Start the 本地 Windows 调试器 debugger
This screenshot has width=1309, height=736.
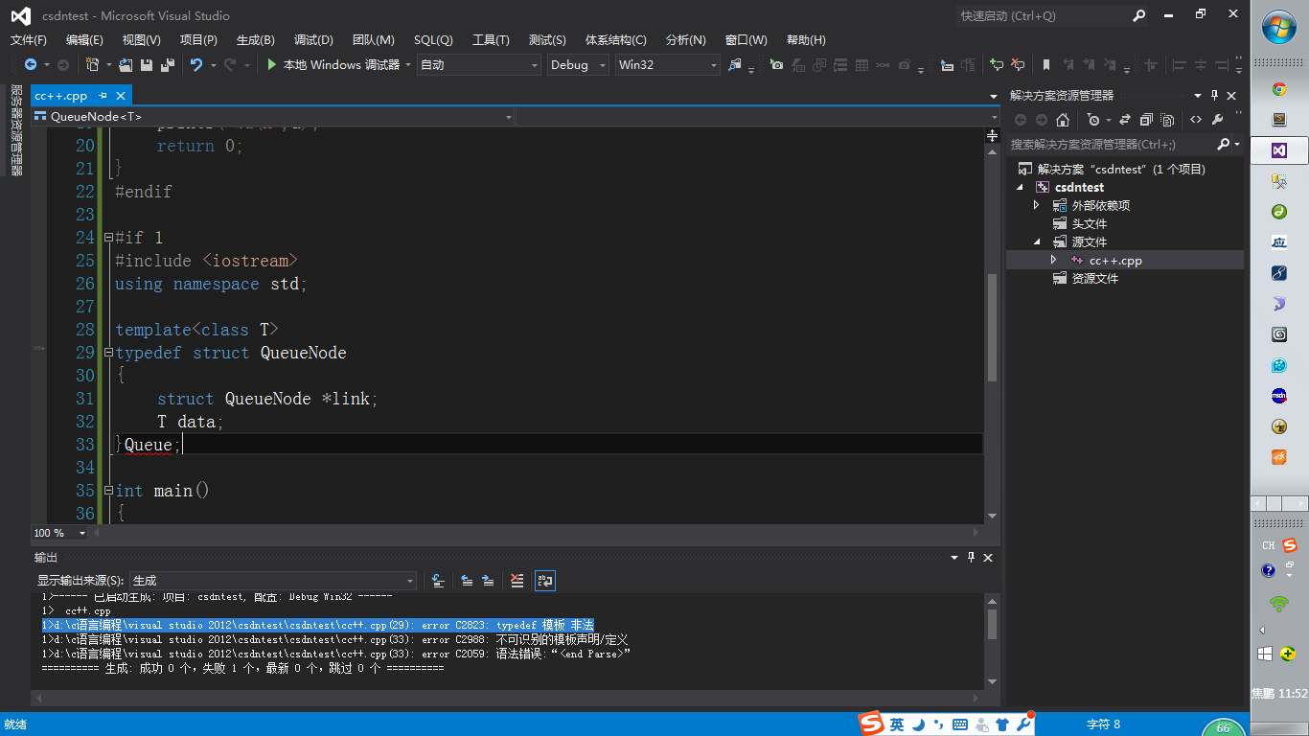(x=334, y=65)
